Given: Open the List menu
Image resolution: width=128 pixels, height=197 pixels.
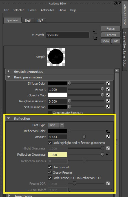Looking at the screenshot, I should pyautogui.click(x=6, y=10).
